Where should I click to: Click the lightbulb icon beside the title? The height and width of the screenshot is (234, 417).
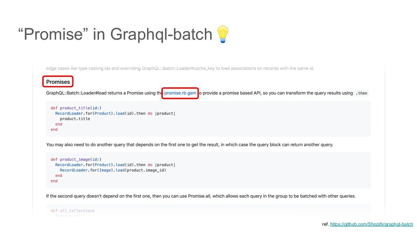[x=223, y=34]
